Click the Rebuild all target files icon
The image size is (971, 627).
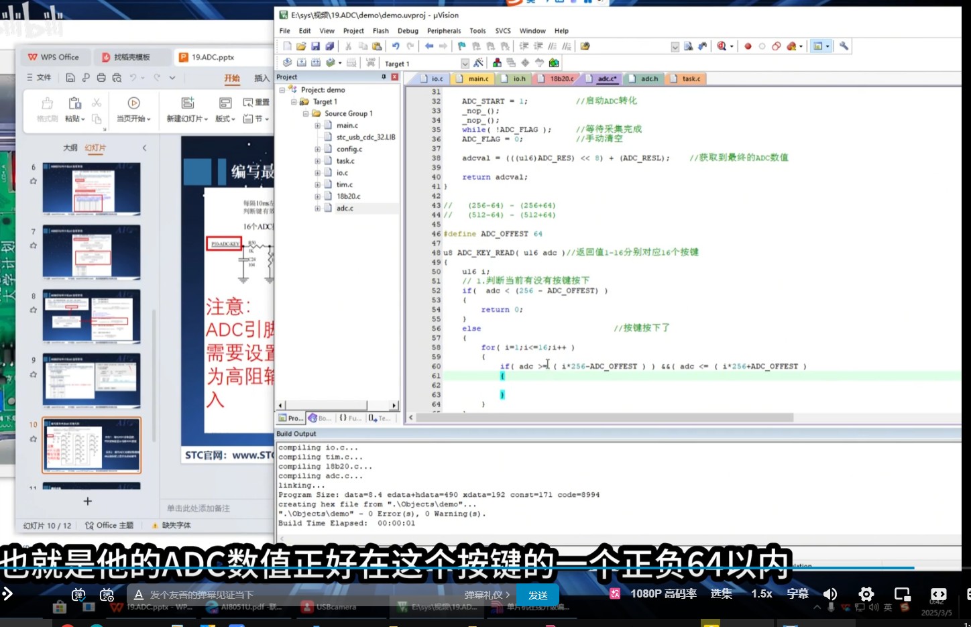(315, 62)
